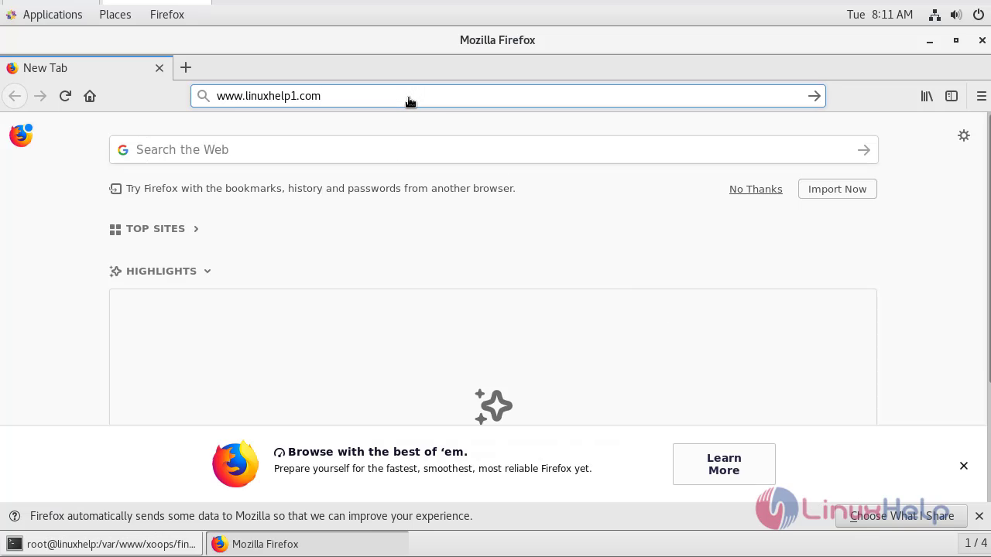The width and height of the screenshot is (991, 557).
Task: Open the Library icon in the toolbar
Action: [927, 96]
